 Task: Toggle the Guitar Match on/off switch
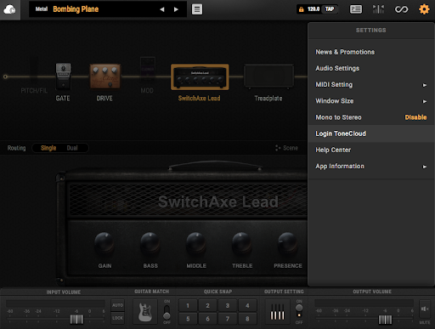tap(167, 312)
